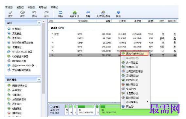Choose 创建分区(C) in the context menu
Viewport: 186px width, 119px height.
tap(135, 80)
